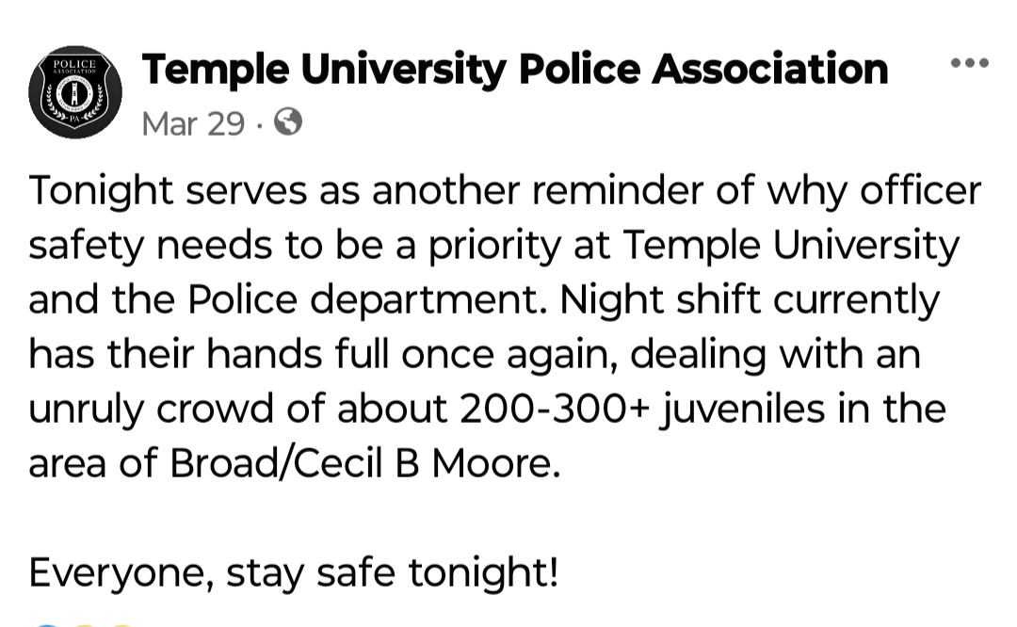This screenshot has height=627, width=1017.
Task: Click the word "reminder" in the first line
Action: click(x=618, y=190)
